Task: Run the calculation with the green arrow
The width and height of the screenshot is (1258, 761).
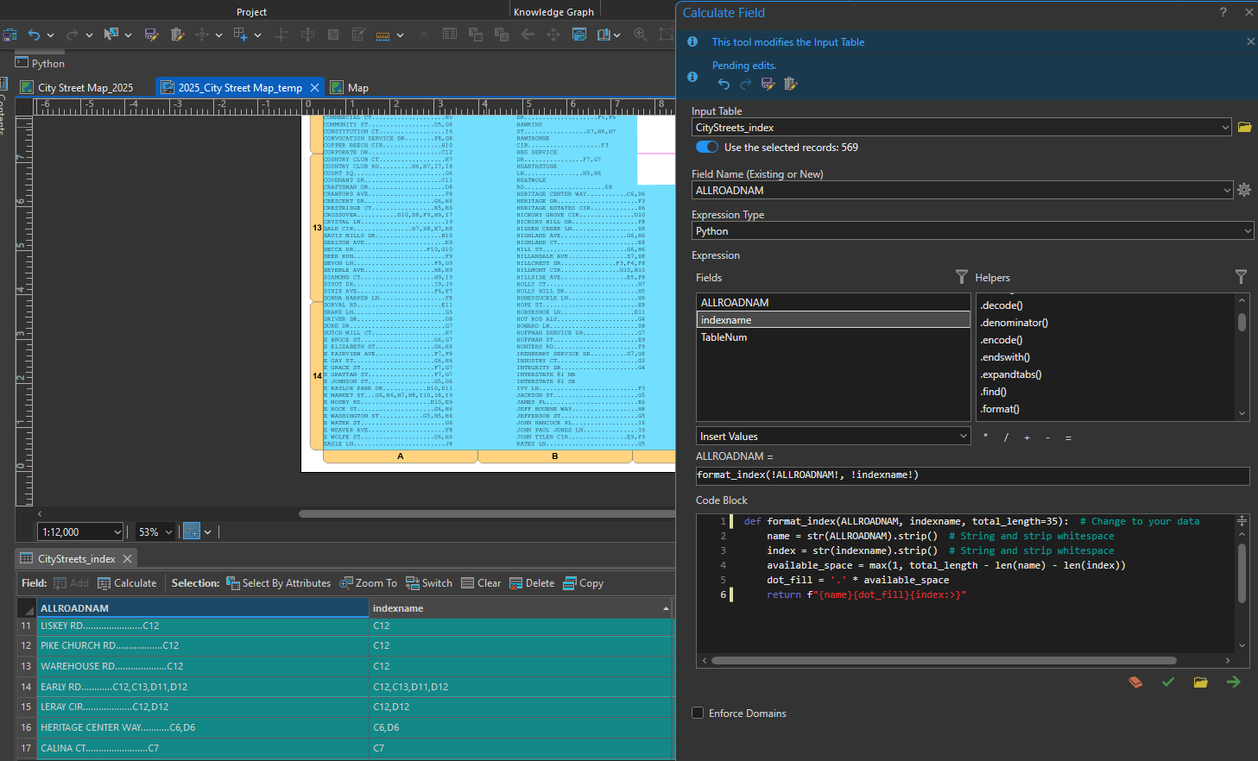Action: [1233, 682]
